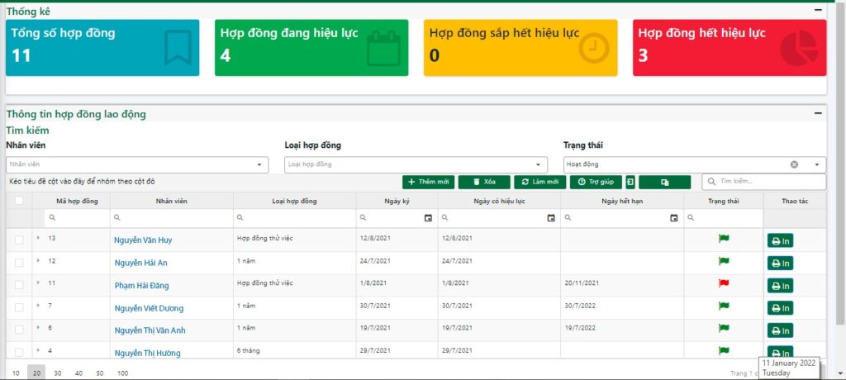846x380 pixels.
Task: Click the Thêm mới button
Action: click(429, 182)
